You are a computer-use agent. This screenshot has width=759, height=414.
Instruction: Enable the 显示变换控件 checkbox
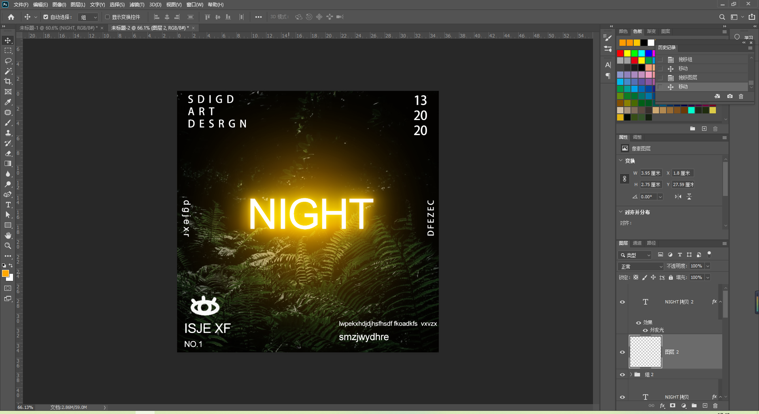tap(107, 17)
